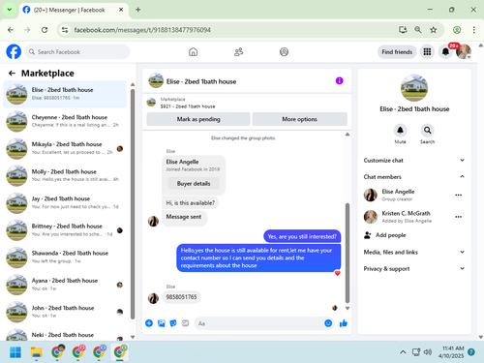Go back using the Marketplace arrow
Image resolution: width=484 pixels, height=363 pixels.
tap(12, 74)
